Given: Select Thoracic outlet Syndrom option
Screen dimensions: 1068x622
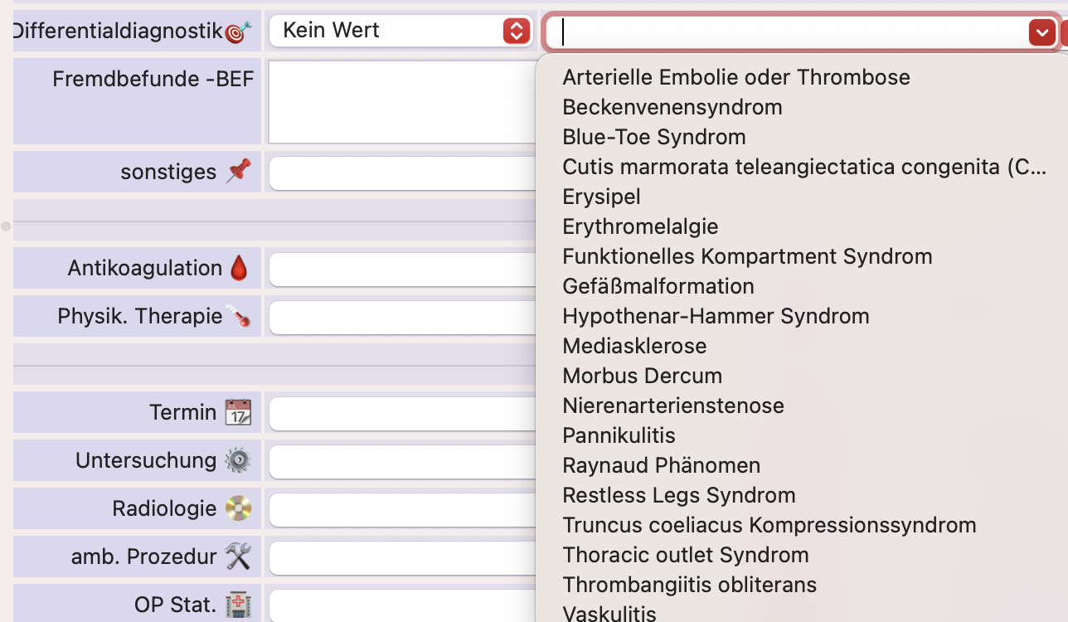Looking at the screenshot, I should pos(685,555).
